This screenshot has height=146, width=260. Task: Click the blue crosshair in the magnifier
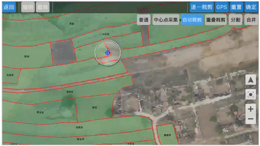pos(107,53)
